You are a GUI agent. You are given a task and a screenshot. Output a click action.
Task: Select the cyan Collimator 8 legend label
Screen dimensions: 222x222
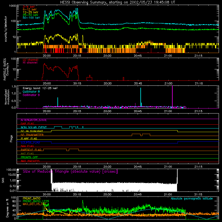pos(31,92)
